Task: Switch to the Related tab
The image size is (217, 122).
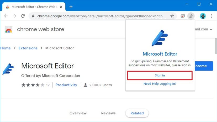Action: click(x=137, y=113)
